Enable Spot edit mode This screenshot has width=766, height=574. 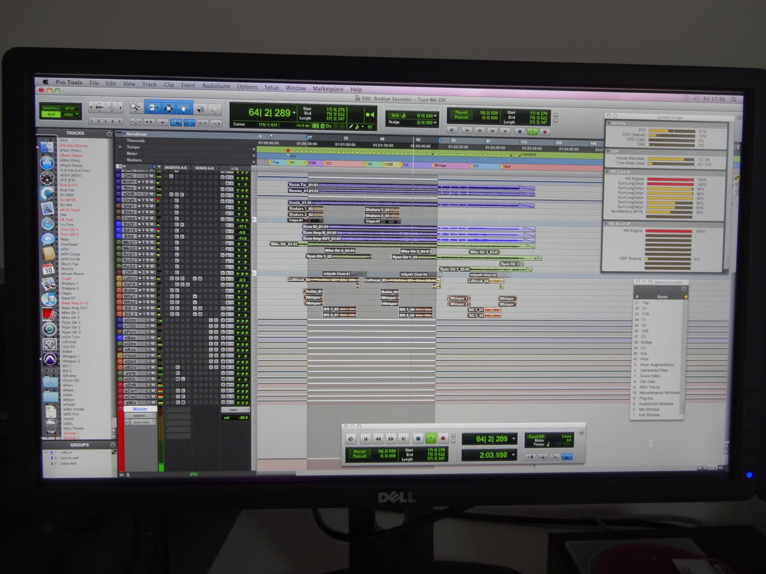[x=70, y=109]
